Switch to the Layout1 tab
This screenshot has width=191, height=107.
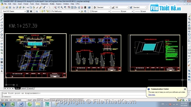point(24,88)
